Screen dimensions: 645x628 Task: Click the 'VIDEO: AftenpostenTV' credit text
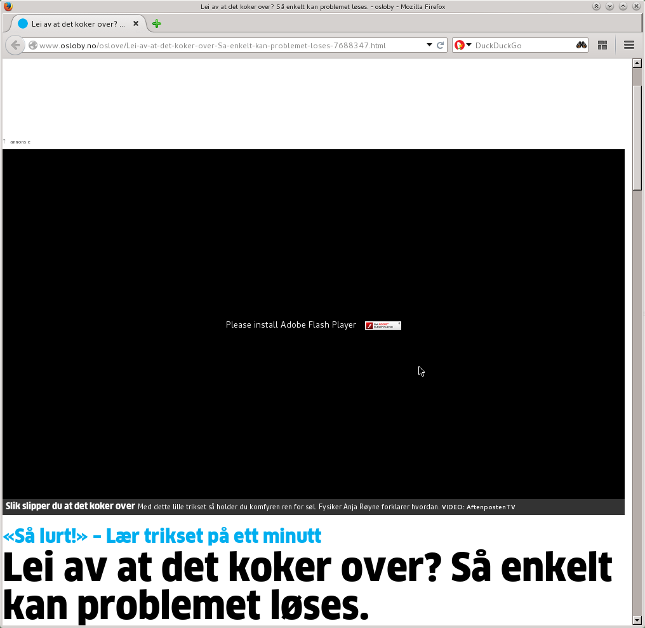(x=479, y=507)
